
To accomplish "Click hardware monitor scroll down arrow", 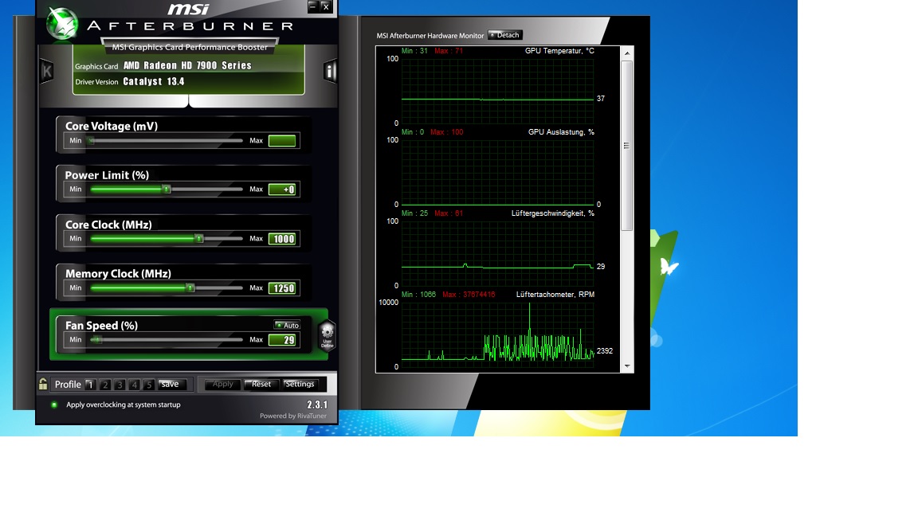I will click(627, 366).
